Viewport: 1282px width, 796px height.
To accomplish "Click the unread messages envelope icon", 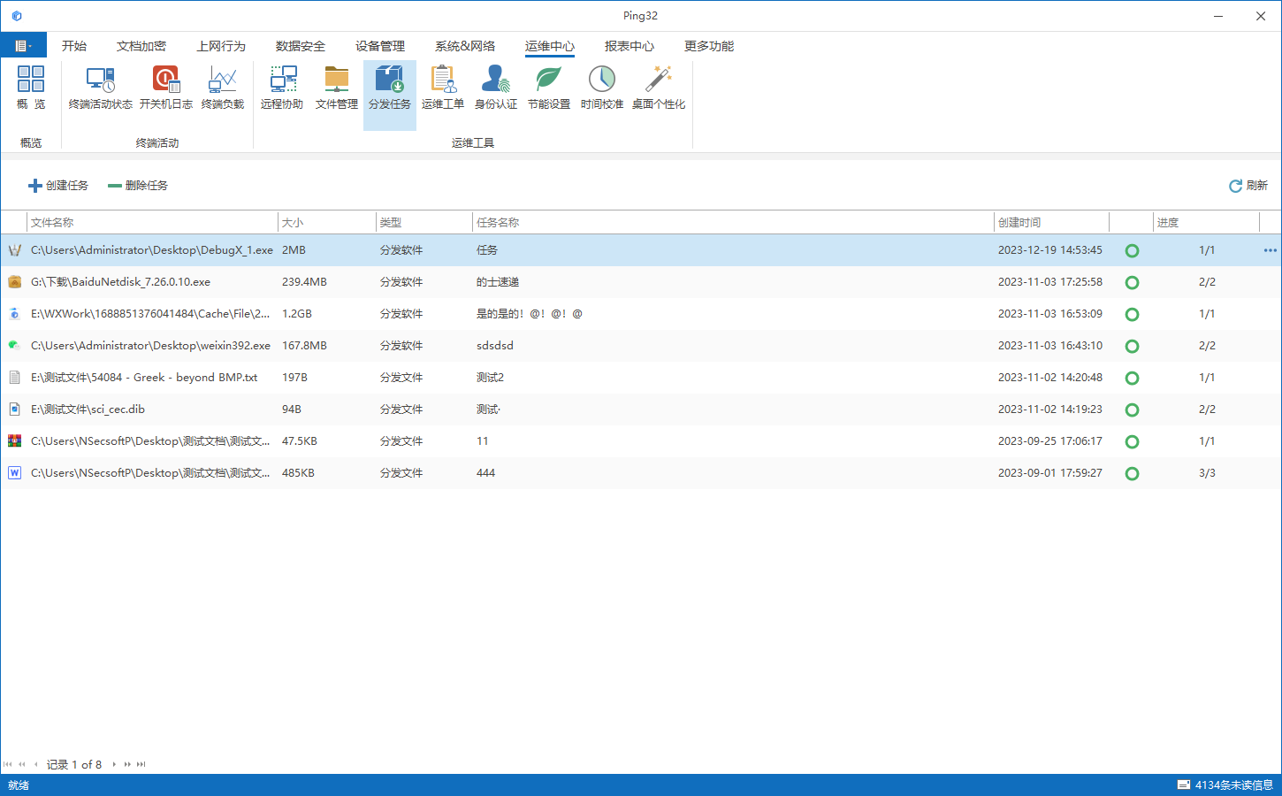I will (x=1184, y=785).
